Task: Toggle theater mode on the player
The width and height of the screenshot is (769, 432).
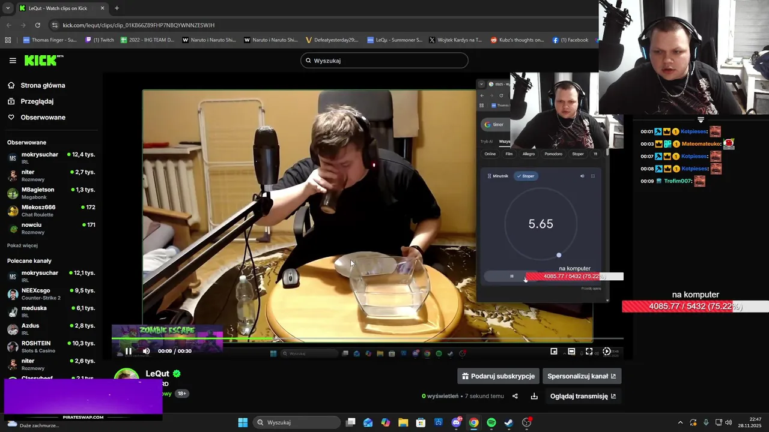Action: tap(571, 352)
